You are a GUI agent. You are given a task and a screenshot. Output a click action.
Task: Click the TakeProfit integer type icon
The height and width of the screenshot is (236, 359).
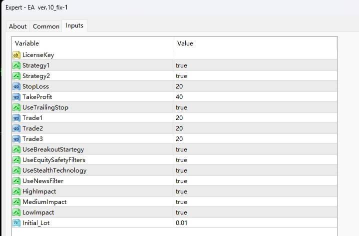pyautogui.click(x=16, y=97)
